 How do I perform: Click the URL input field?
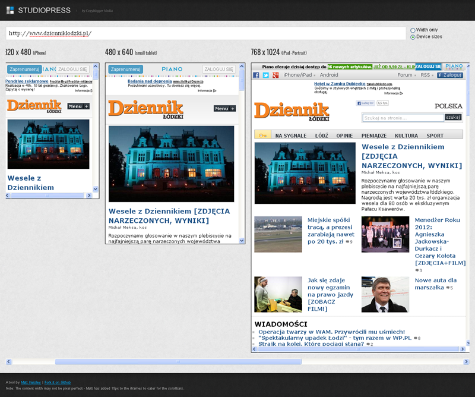[x=205, y=33]
